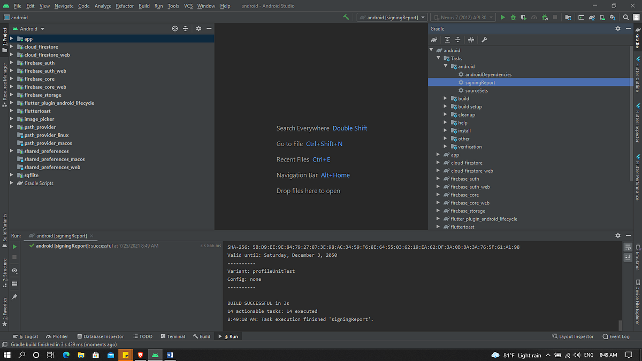This screenshot has width=642, height=361.
Task: Open the Refactor menu
Action: [x=125, y=6]
